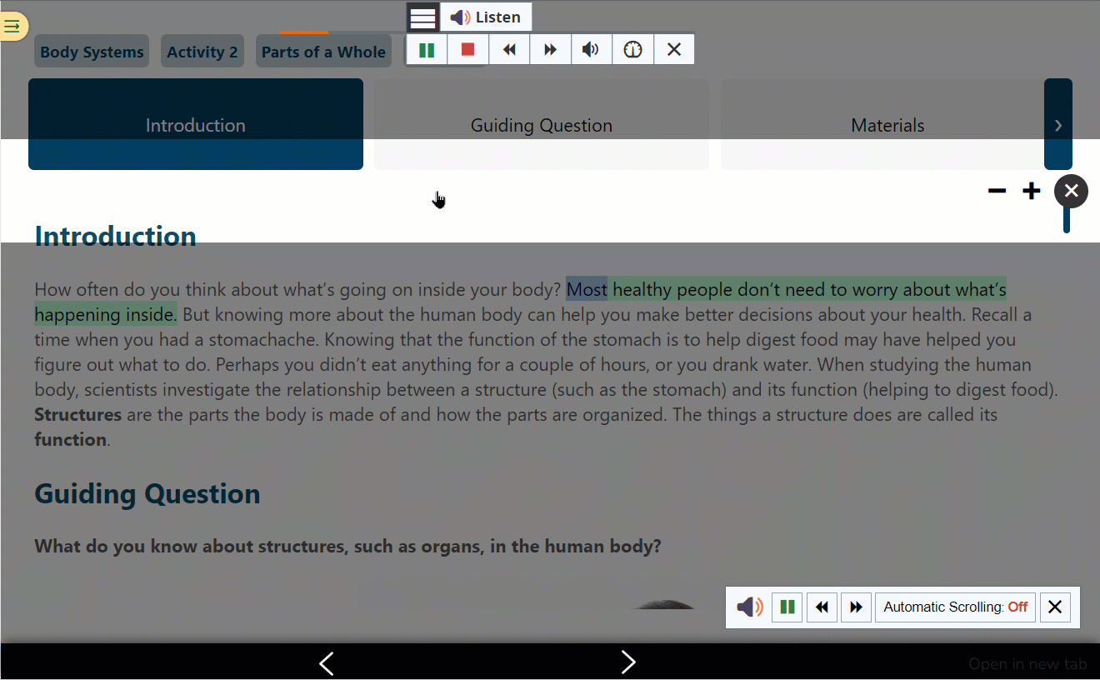Pause reading in the top Listen toolbar
This screenshot has width=1100, height=680.
[427, 50]
